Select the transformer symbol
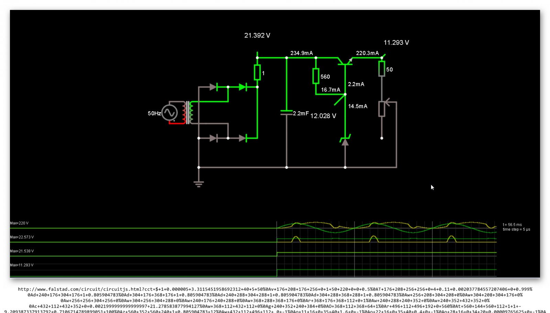Image resolution: width=550 pixels, height=313 pixels. click(188, 113)
